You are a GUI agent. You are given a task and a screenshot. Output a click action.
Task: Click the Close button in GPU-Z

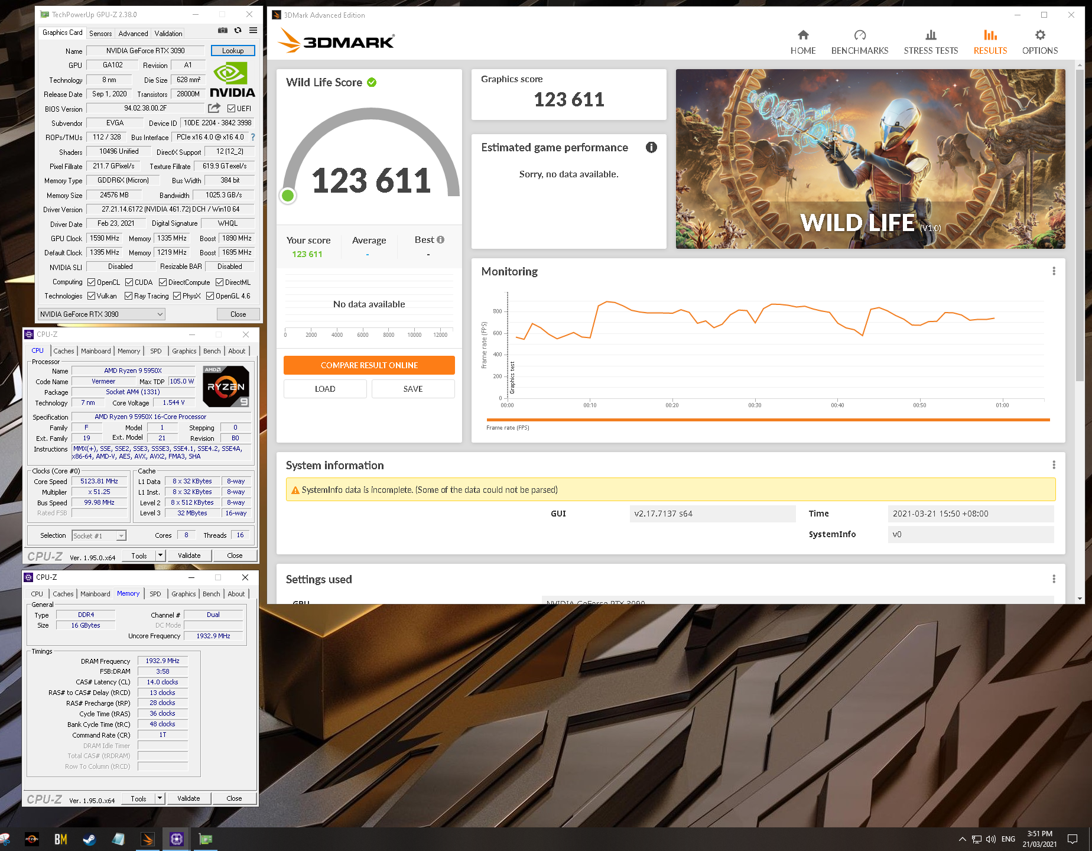pyautogui.click(x=238, y=314)
